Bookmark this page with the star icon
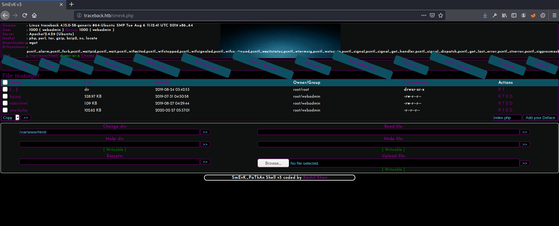Screen dimensions: 559x226 click(441, 15)
